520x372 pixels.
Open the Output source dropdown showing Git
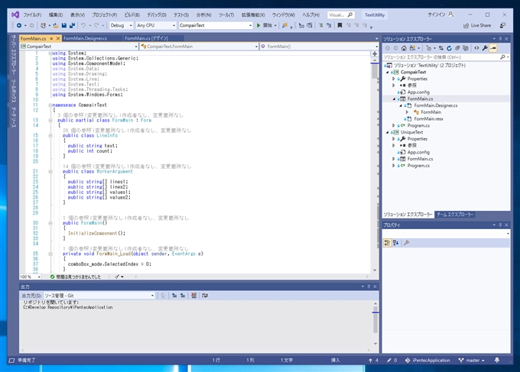pos(99,295)
